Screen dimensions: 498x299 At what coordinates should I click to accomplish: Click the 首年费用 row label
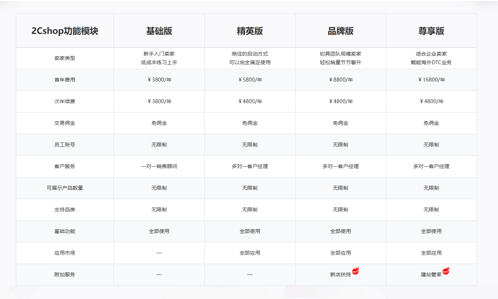tap(65, 80)
